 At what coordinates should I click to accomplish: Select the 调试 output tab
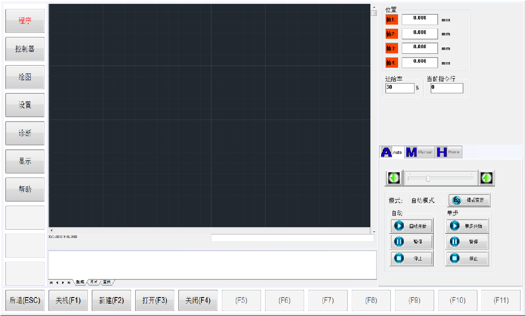click(93, 282)
